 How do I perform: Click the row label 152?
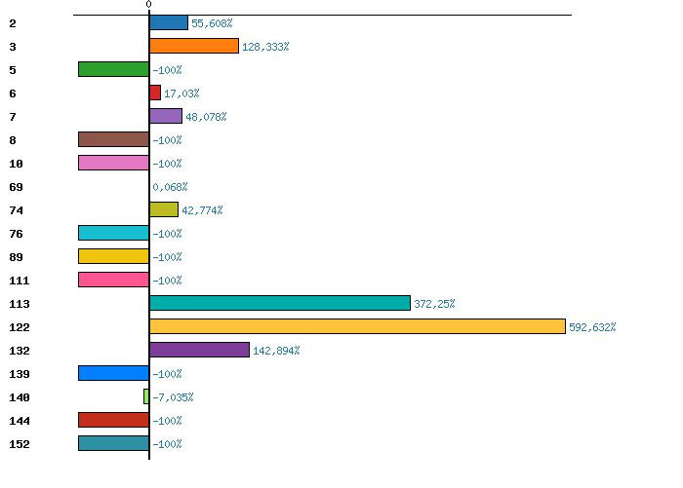tap(20, 444)
